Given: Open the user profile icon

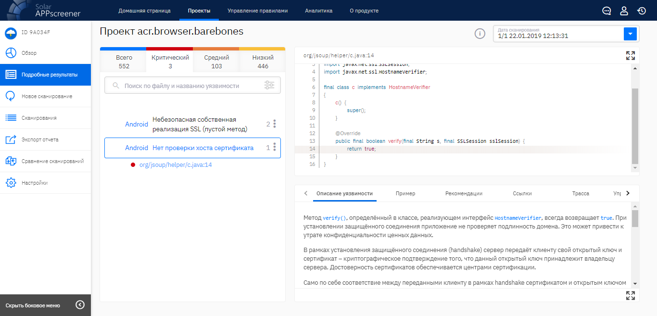Looking at the screenshot, I should point(624,11).
